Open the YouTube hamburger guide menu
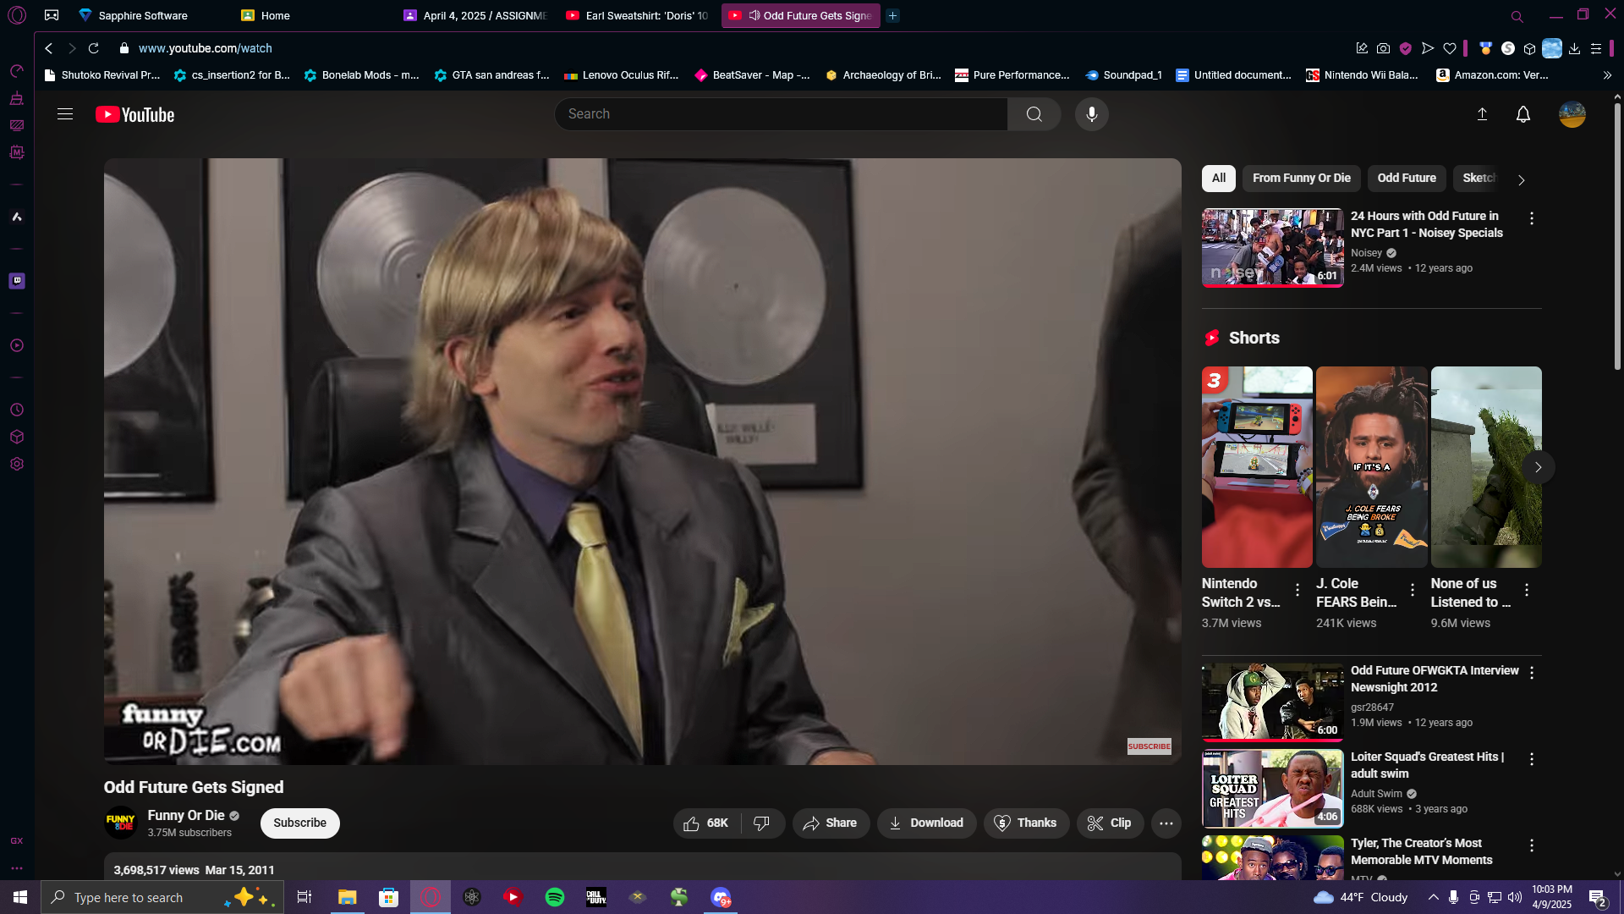The width and height of the screenshot is (1624, 914). point(65,114)
